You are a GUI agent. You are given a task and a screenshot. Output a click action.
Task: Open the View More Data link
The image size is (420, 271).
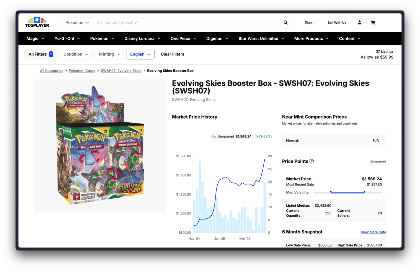(x=373, y=232)
